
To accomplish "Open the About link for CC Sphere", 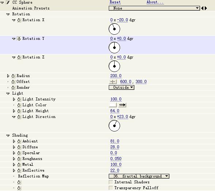I will [155, 2].
